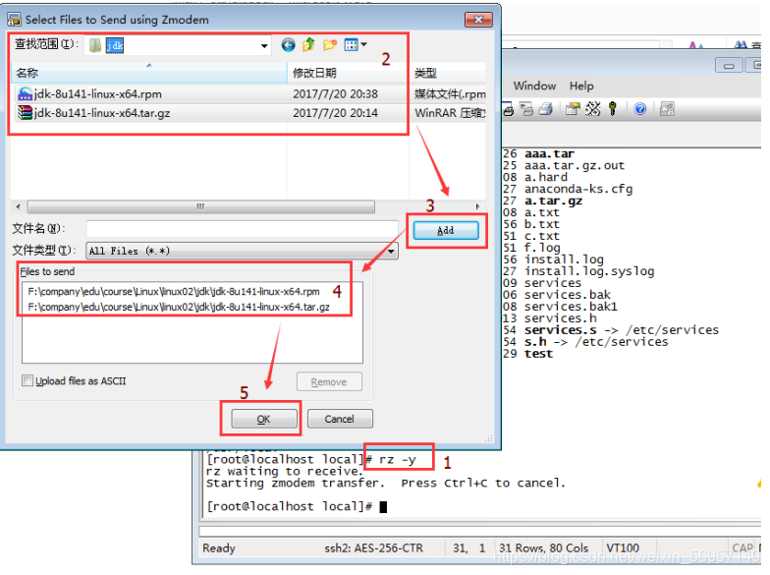
Task: Click the Back navigation arrow icon
Action: pyautogui.click(x=289, y=45)
